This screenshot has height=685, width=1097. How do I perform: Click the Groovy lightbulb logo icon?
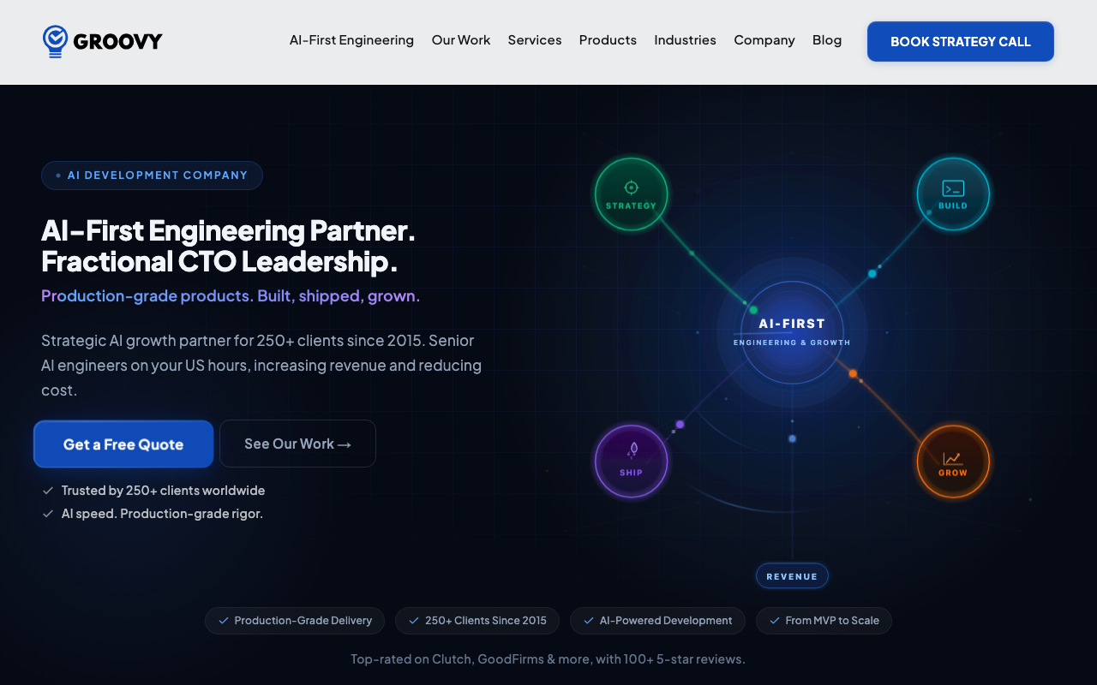click(x=55, y=41)
